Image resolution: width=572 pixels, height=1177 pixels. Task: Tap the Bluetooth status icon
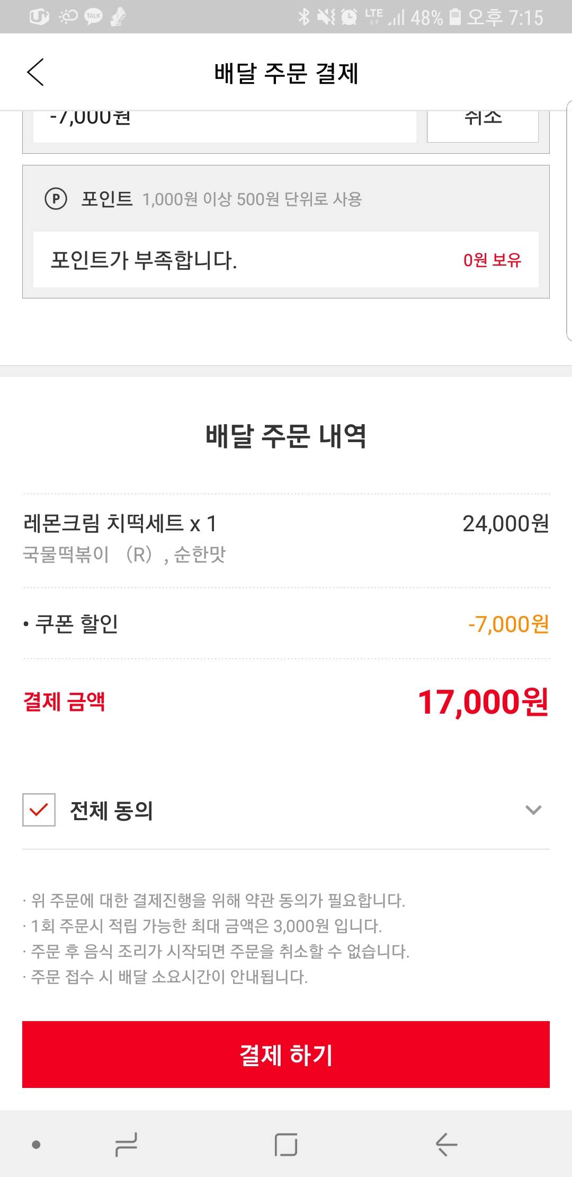tap(303, 17)
